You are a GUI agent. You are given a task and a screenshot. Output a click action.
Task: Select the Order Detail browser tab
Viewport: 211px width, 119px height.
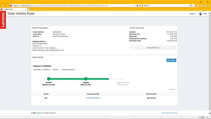14,9
